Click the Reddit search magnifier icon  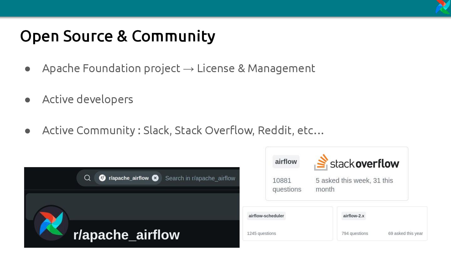coord(87,178)
